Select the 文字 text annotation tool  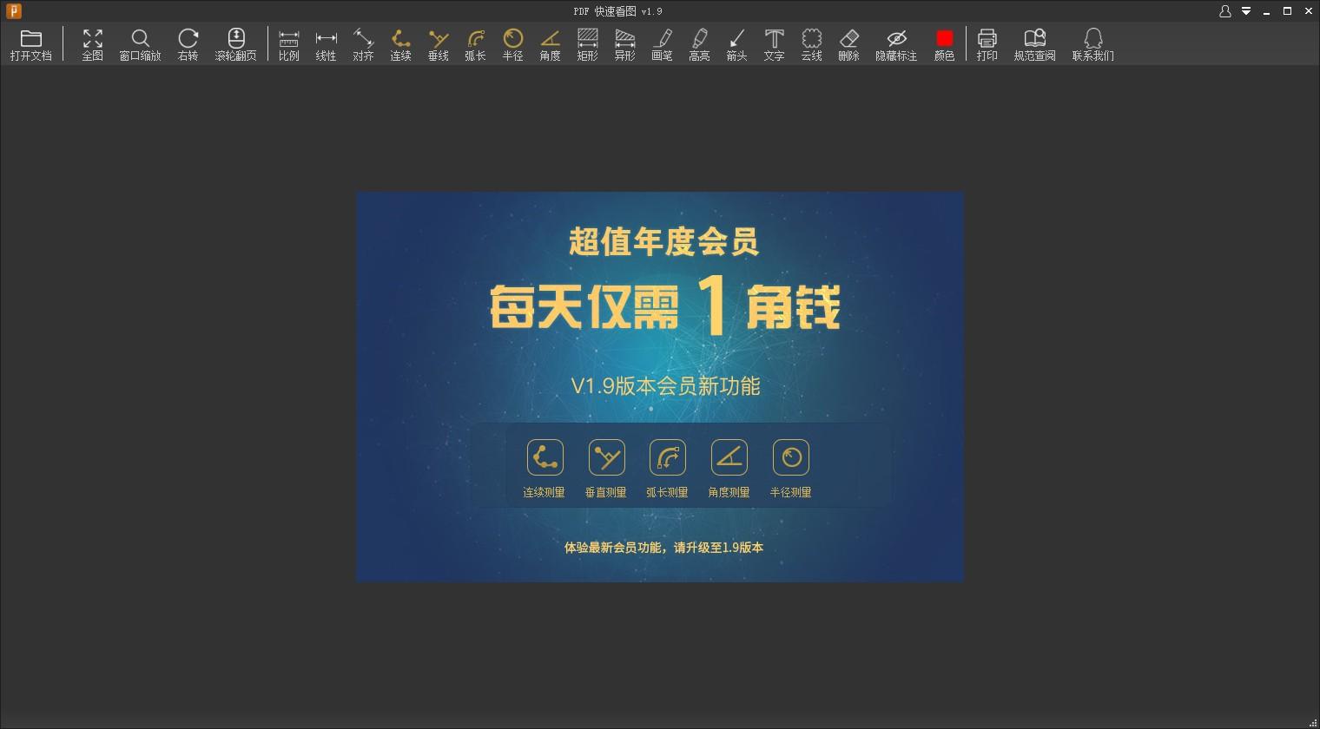point(774,45)
